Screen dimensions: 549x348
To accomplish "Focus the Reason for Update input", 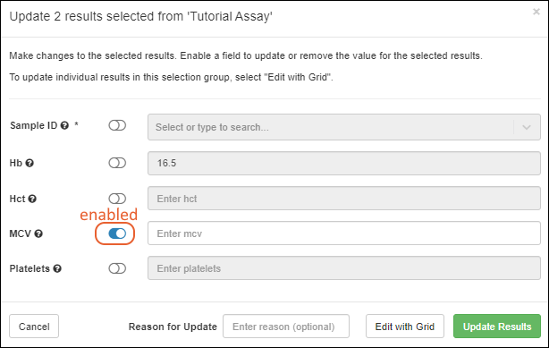I will pos(286,327).
